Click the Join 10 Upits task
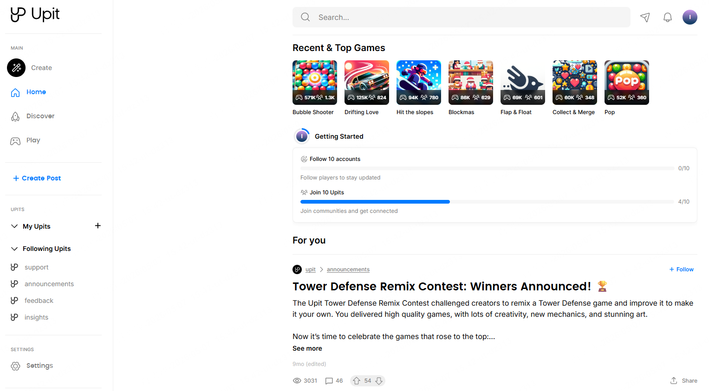709x391 pixels. point(327,192)
